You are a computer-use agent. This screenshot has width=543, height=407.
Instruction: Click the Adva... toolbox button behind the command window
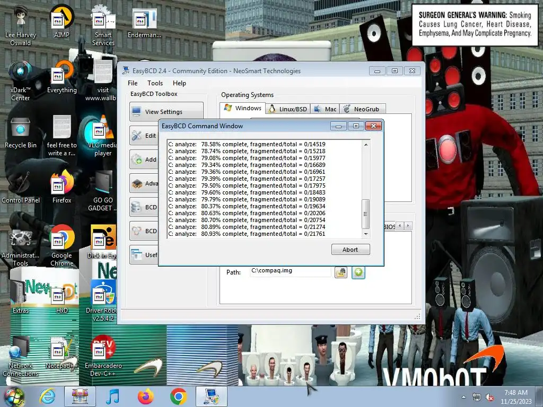(144, 183)
